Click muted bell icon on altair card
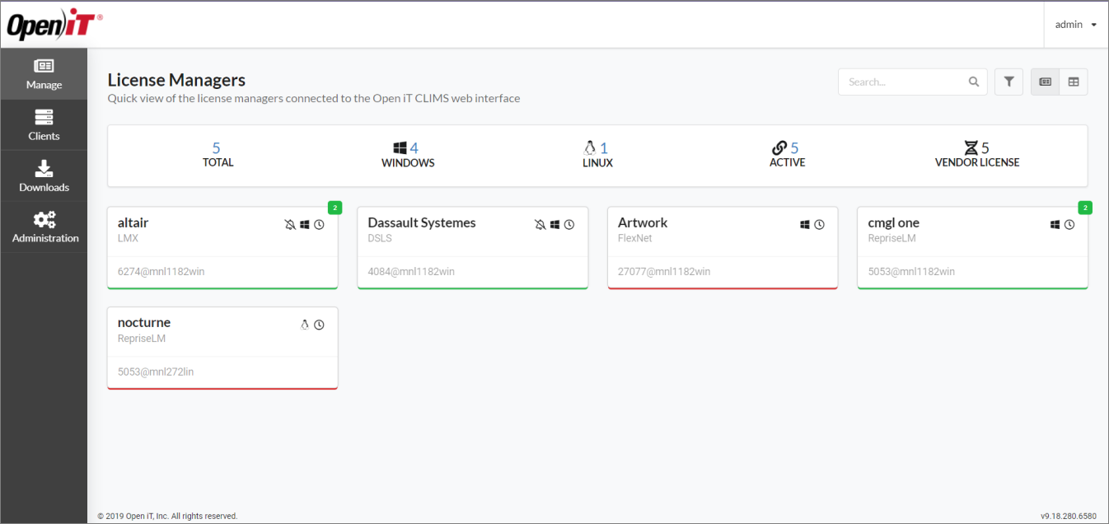The width and height of the screenshot is (1109, 524). [x=290, y=224]
